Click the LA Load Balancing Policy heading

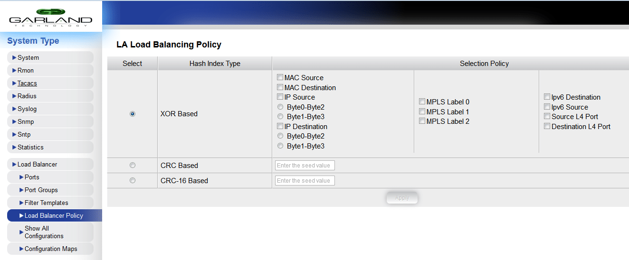coord(169,45)
